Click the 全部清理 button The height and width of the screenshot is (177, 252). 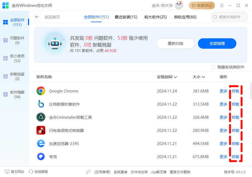(217, 43)
